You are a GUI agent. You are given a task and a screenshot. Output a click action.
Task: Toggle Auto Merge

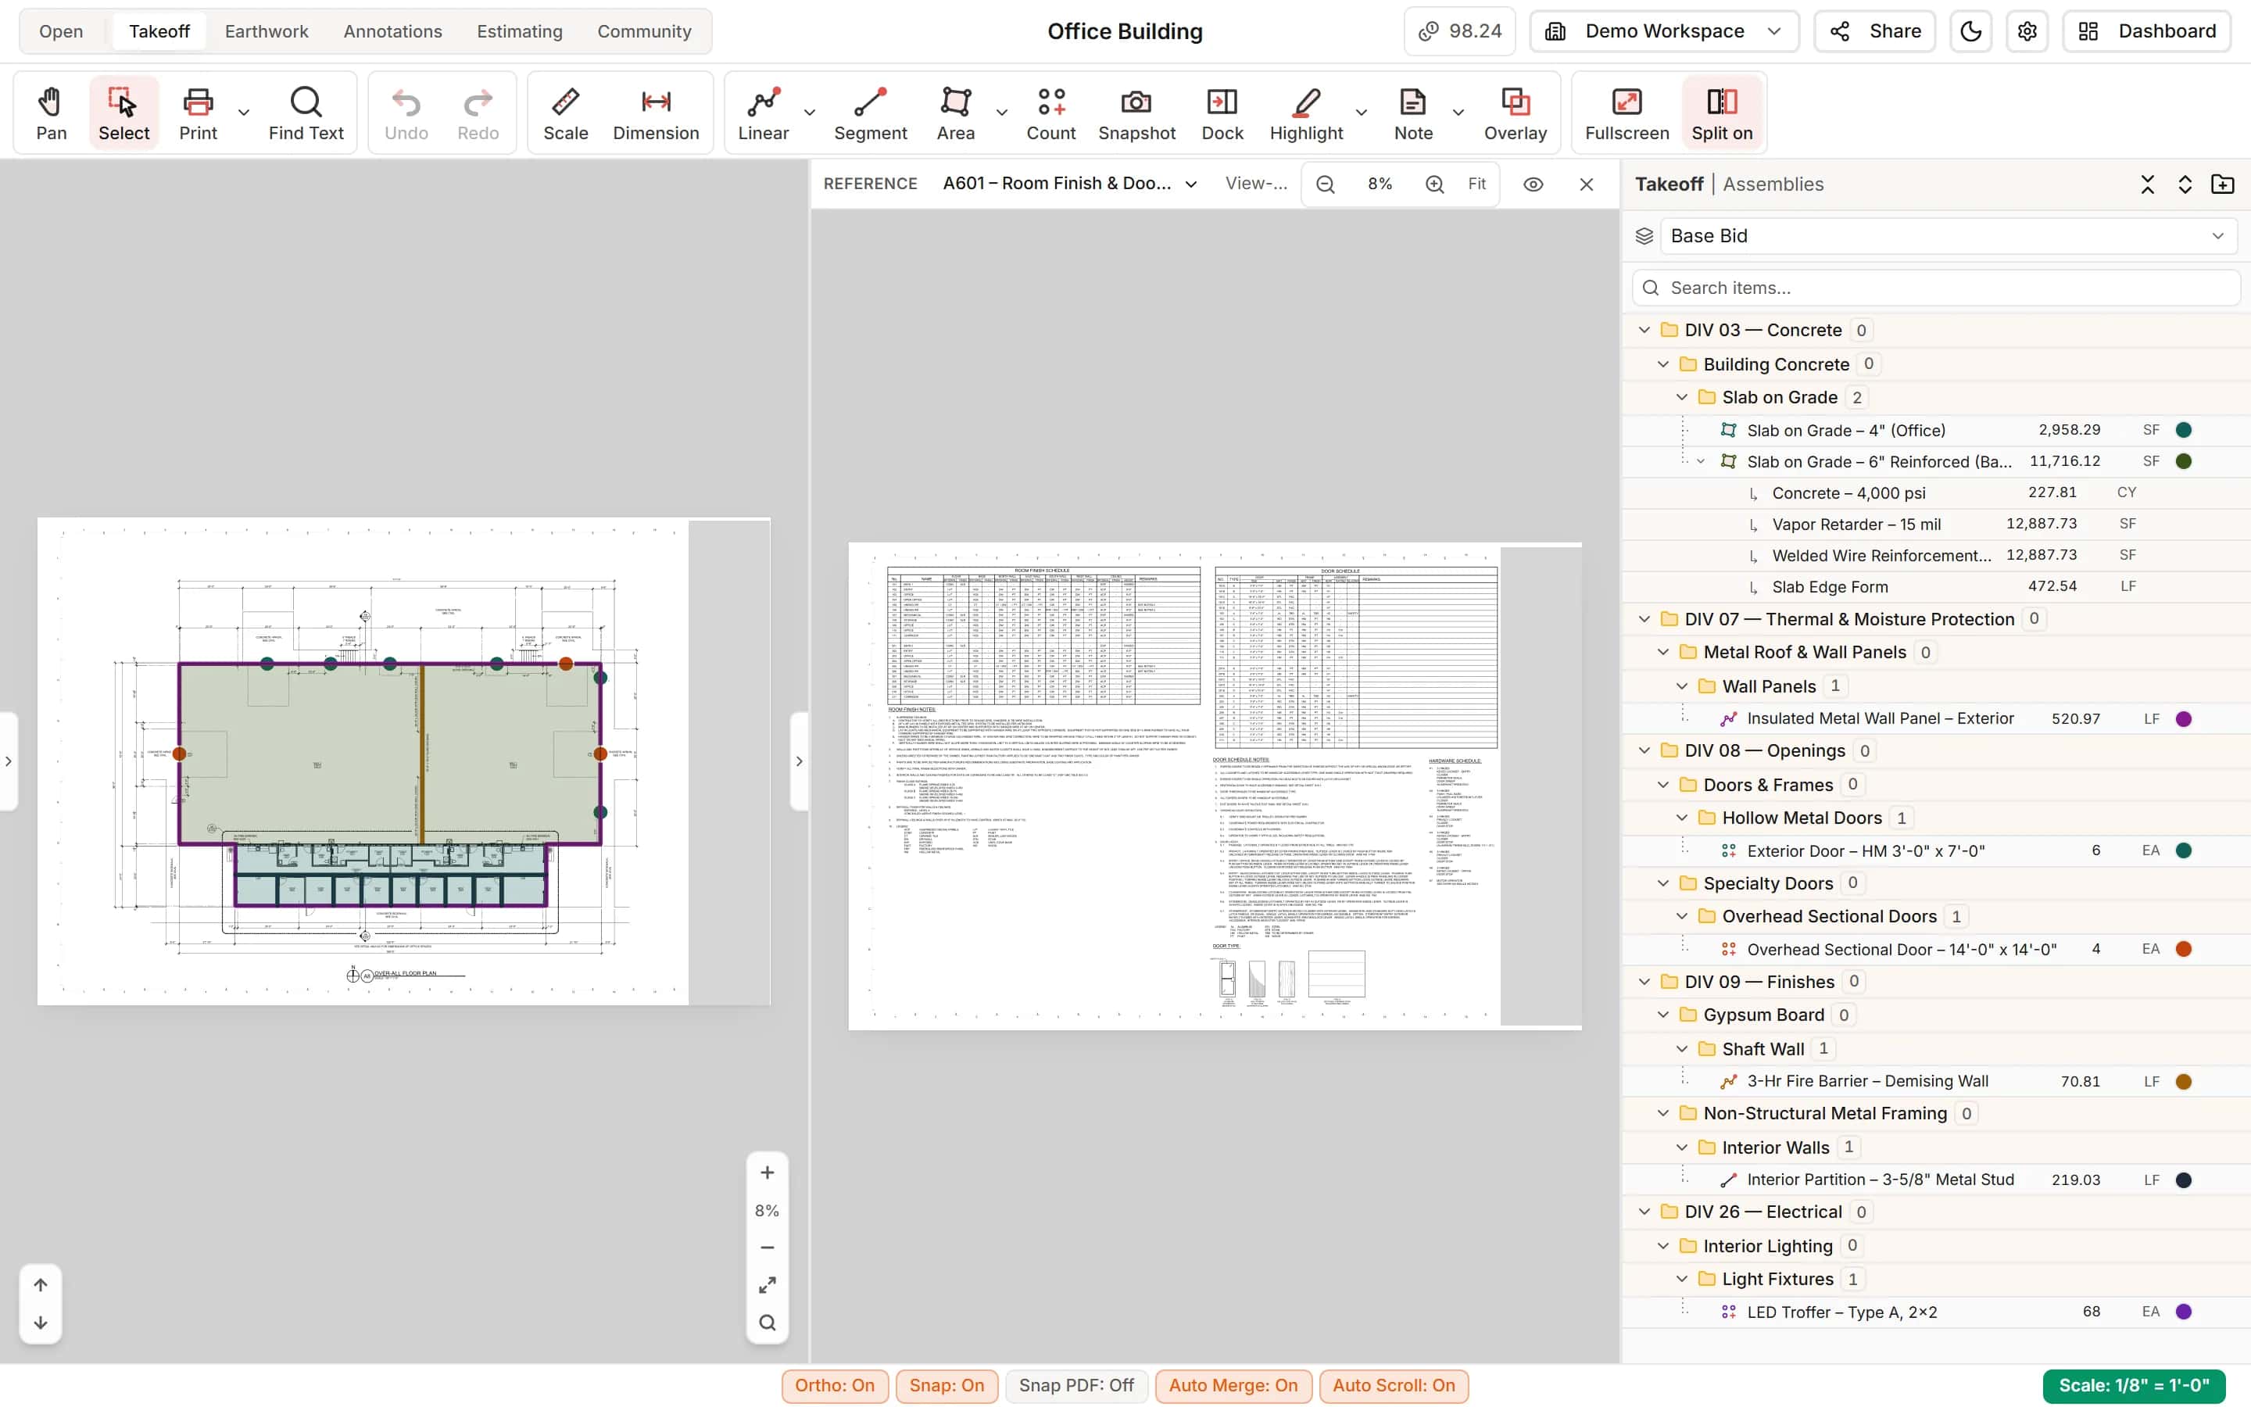tap(1233, 1386)
